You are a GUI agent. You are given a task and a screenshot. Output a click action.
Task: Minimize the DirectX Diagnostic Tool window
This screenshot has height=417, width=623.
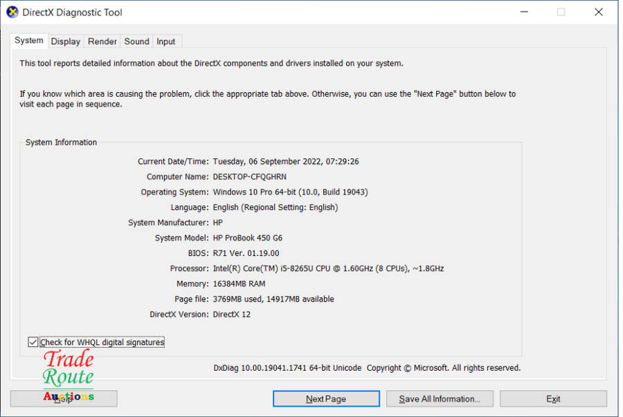(523, 12)
